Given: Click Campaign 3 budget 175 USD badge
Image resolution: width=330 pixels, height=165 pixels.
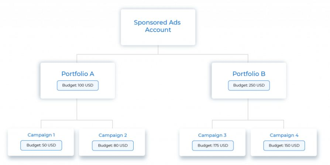Looking at the screenshot, I should pyautogui.click(x=213, y=146).
